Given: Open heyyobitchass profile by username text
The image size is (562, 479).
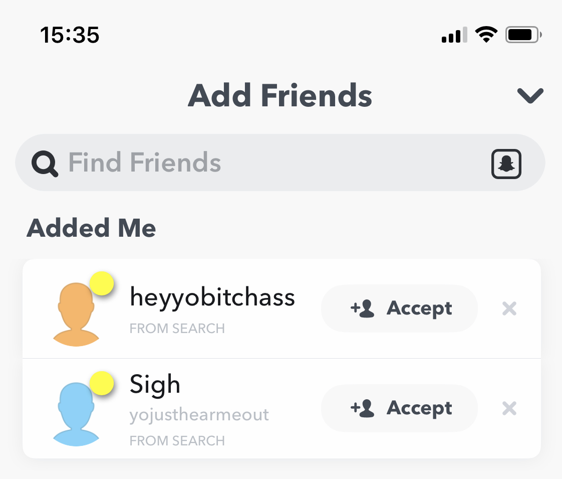Looking at the screenshot, I should tap(212, 297).
